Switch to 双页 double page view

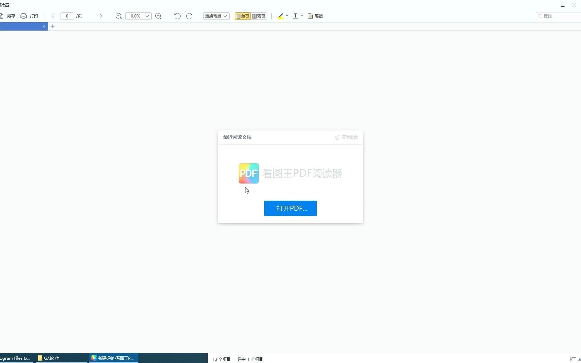coord(259,16)
